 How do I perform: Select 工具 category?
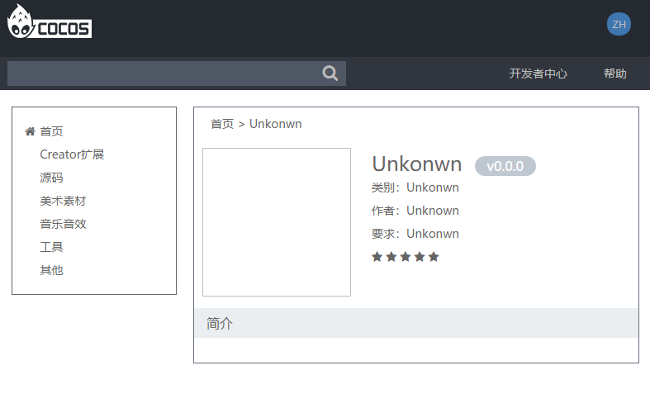pyautogui.click(x=51, y=247)
